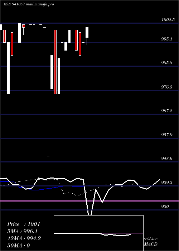The width and height of the screenshot is (179, 251).
Task: Click the <<Live MACD label
Action: [x=151, y=241]
